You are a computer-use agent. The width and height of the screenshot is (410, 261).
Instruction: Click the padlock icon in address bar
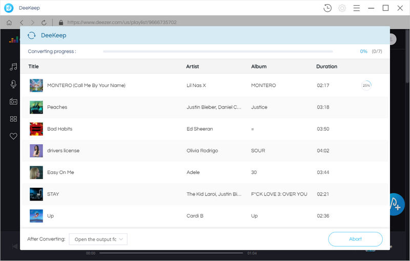coord(61,23)
